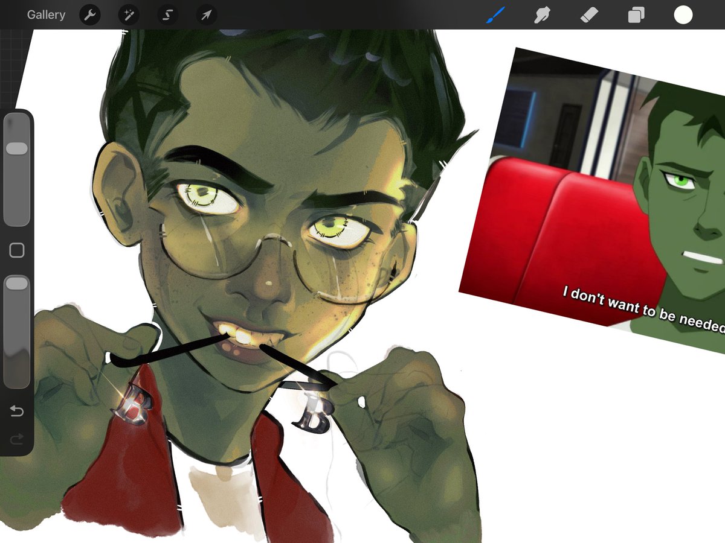Select the Smudge tool
Image resolution: width=725 pixels, height=543 pixels.
542,15
